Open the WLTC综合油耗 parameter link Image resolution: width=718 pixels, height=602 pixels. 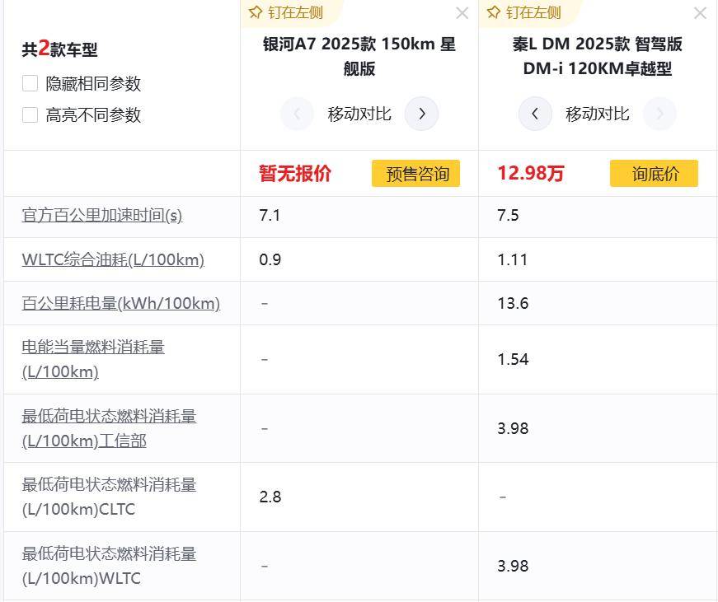pyautogui.click(x=113, y=259)
